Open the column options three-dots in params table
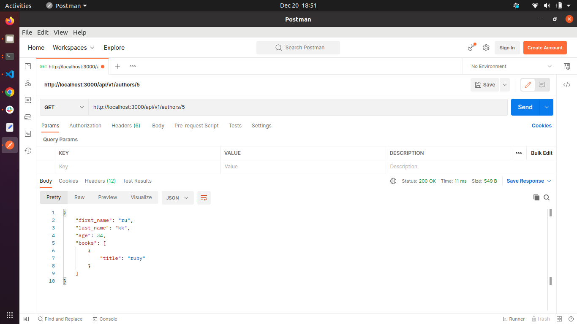 pyautogui.click(x=519, y=153)
